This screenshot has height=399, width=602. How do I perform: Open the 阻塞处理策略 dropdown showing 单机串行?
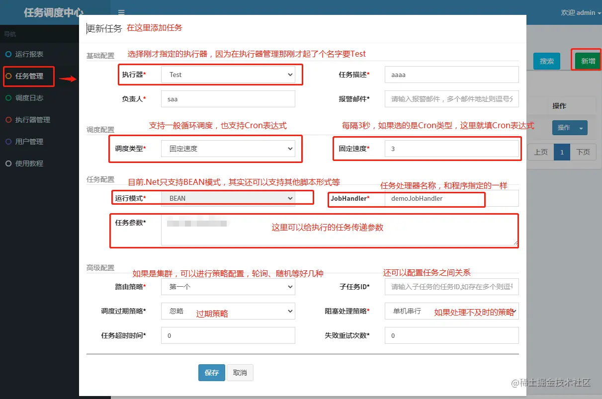[x=452, y=311]
